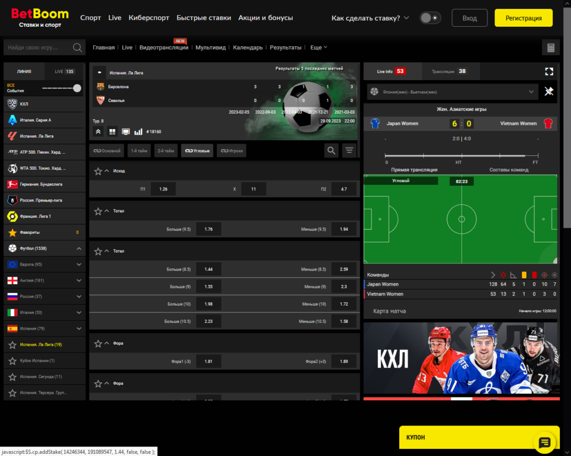The width and height of the screenshot is (571, 456).
Task: Open Киберспорт in top menu
Action: [x=148, y=18]
